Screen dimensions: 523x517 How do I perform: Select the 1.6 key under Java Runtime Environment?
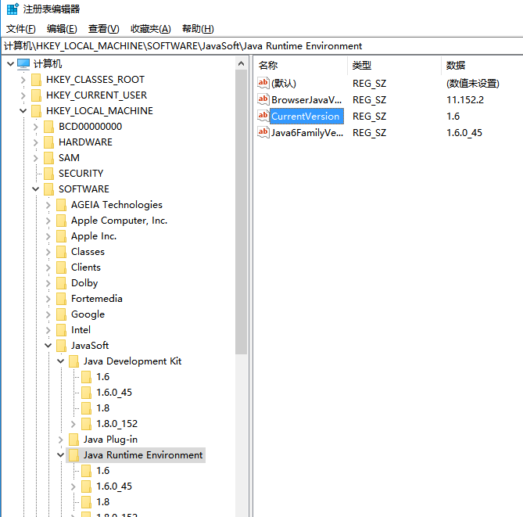click(x=102, y=471)
